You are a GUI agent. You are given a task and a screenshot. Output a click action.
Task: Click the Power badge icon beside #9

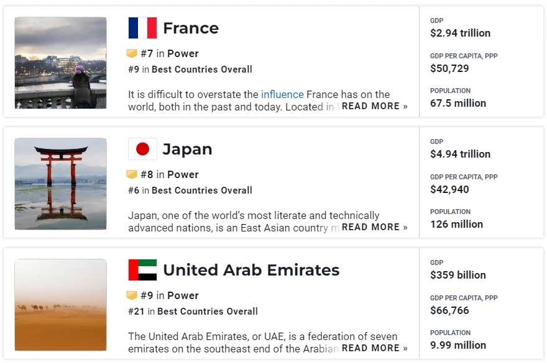click(x=132, y=295)
